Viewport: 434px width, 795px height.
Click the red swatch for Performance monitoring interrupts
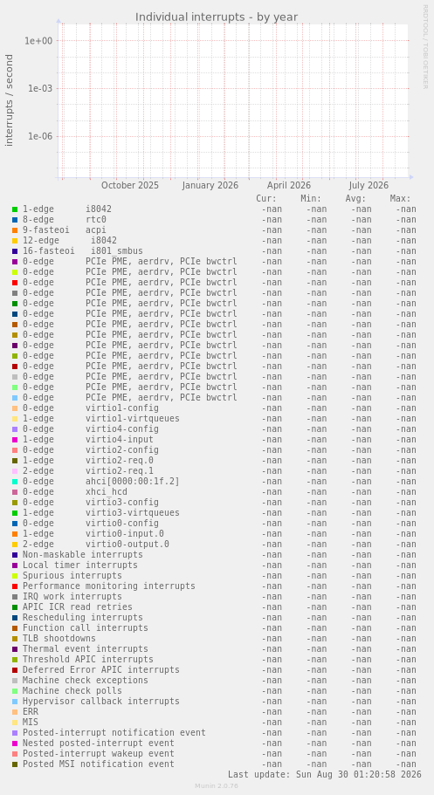[x=15, y=586]
